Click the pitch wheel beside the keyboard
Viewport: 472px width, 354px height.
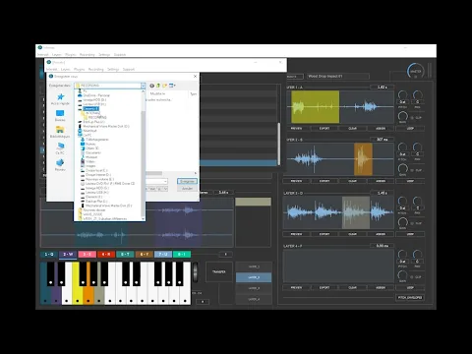click(196, 272)
